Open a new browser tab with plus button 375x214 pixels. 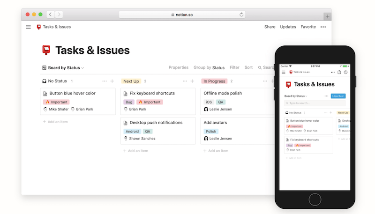tap(327, 16)
